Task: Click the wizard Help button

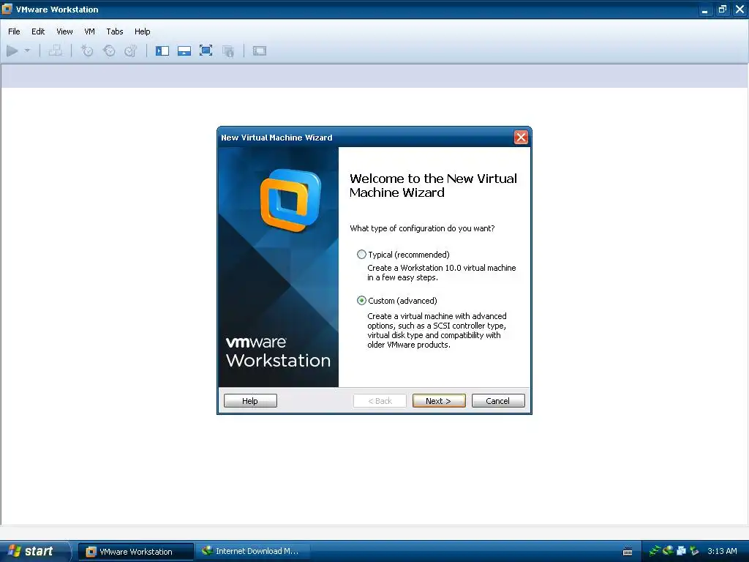Action: tap(250, 401)
